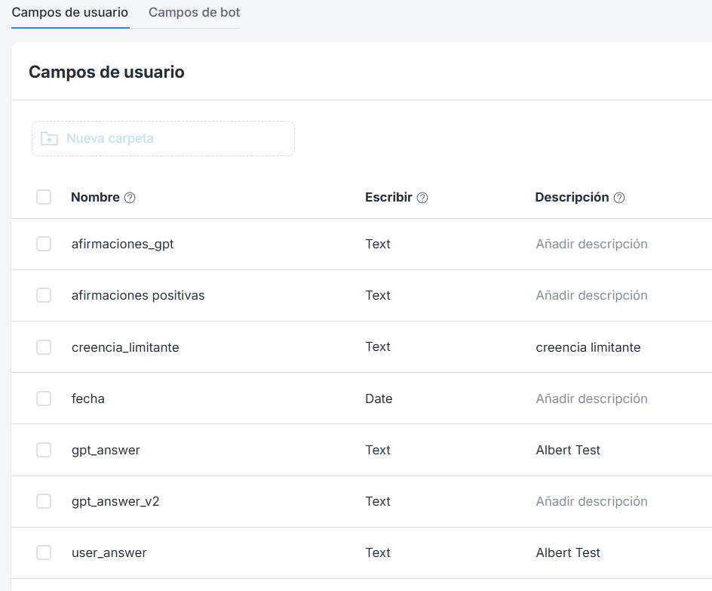Tick the fecha row checkbox
Screen dimensions: 712x591
[x=44, y=399]
